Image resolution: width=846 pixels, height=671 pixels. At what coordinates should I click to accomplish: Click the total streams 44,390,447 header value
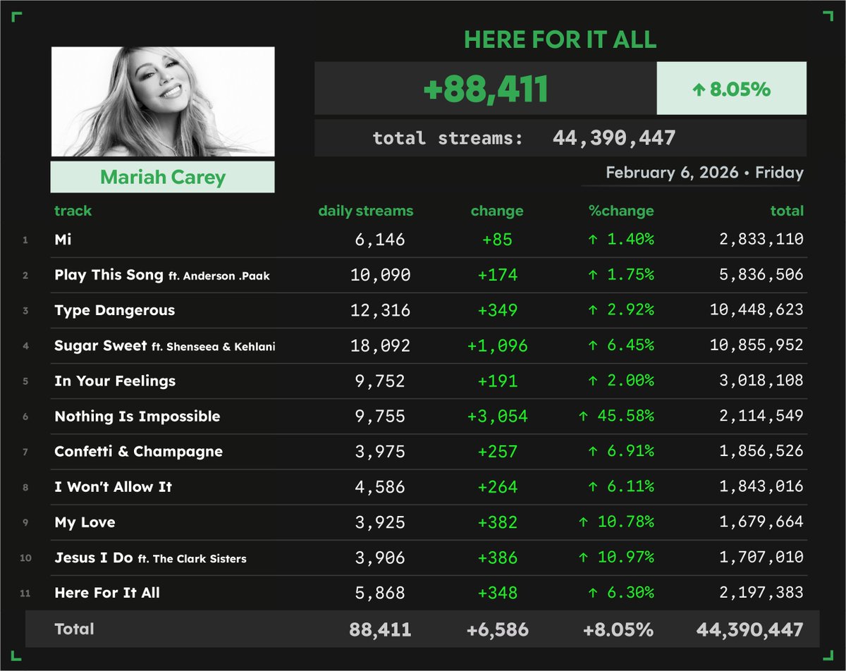(x=614, y=137)
